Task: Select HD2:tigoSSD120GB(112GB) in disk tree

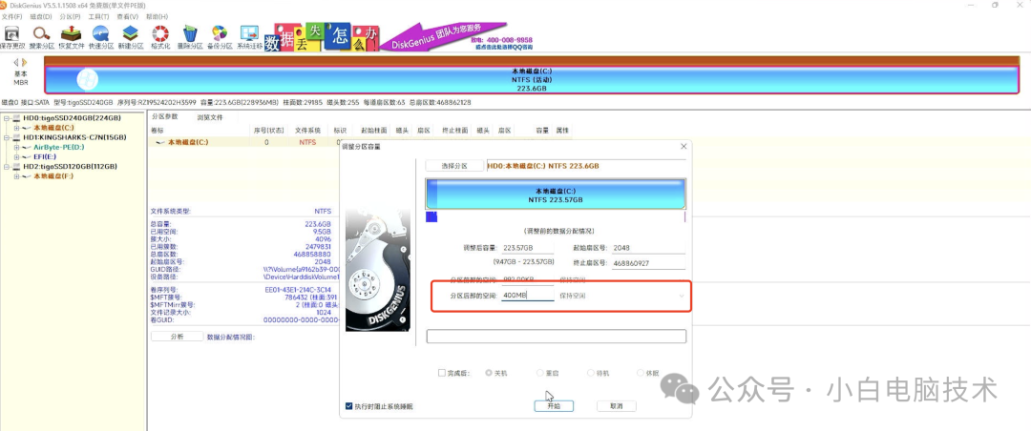Action: click(x=71, y=167)
